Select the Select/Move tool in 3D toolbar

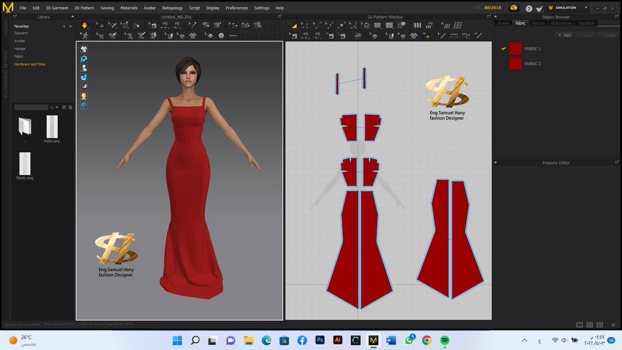pyautogui.click(x=102, y=25)
